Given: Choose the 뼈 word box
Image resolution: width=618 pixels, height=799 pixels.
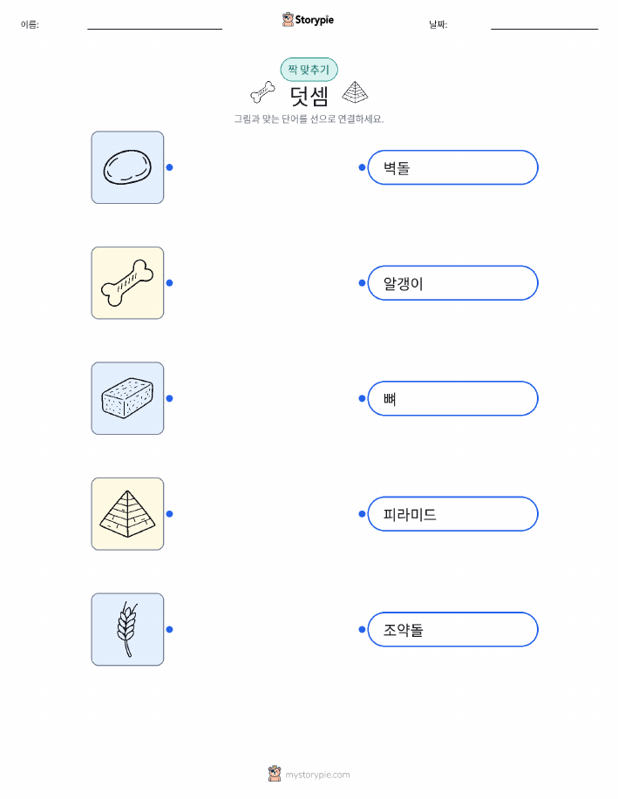Looking at the screenshot, I should pyautogui.click(x=452, y=398).
